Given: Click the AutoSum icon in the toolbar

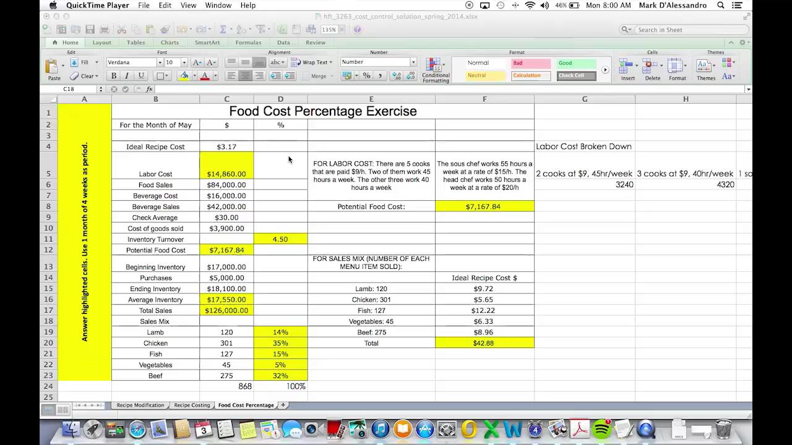Looking at the screenshot, I should 222,29.
